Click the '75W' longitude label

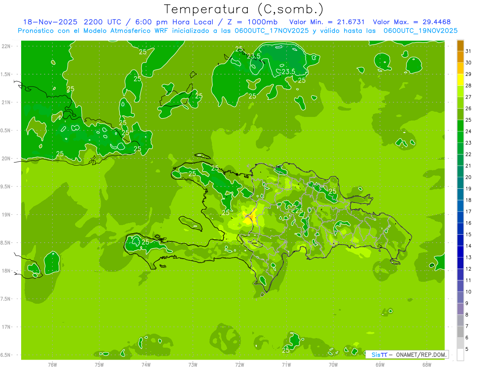99,365
